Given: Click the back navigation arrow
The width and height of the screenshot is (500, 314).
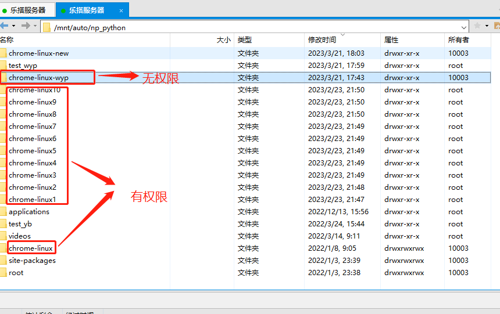Looking at the screenshot, I should click(4, 26).
